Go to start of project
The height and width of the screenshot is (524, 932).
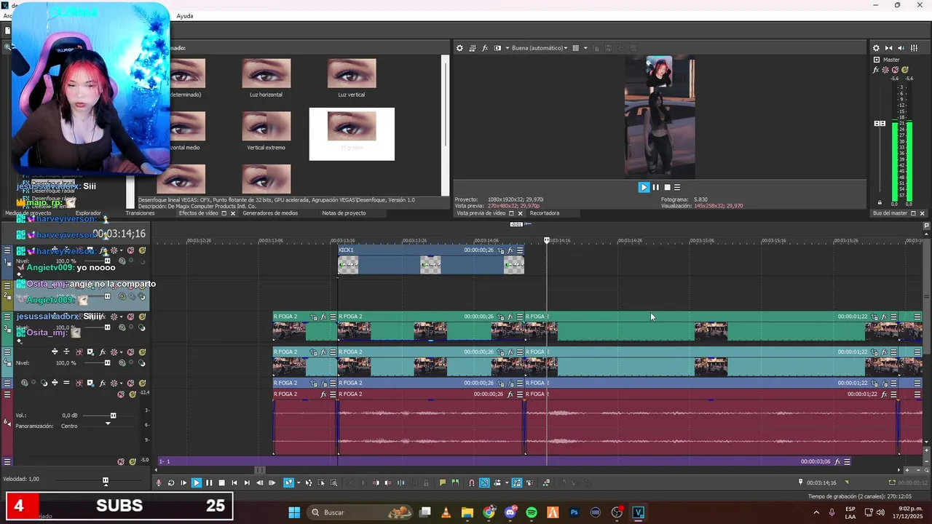(234, 483)
